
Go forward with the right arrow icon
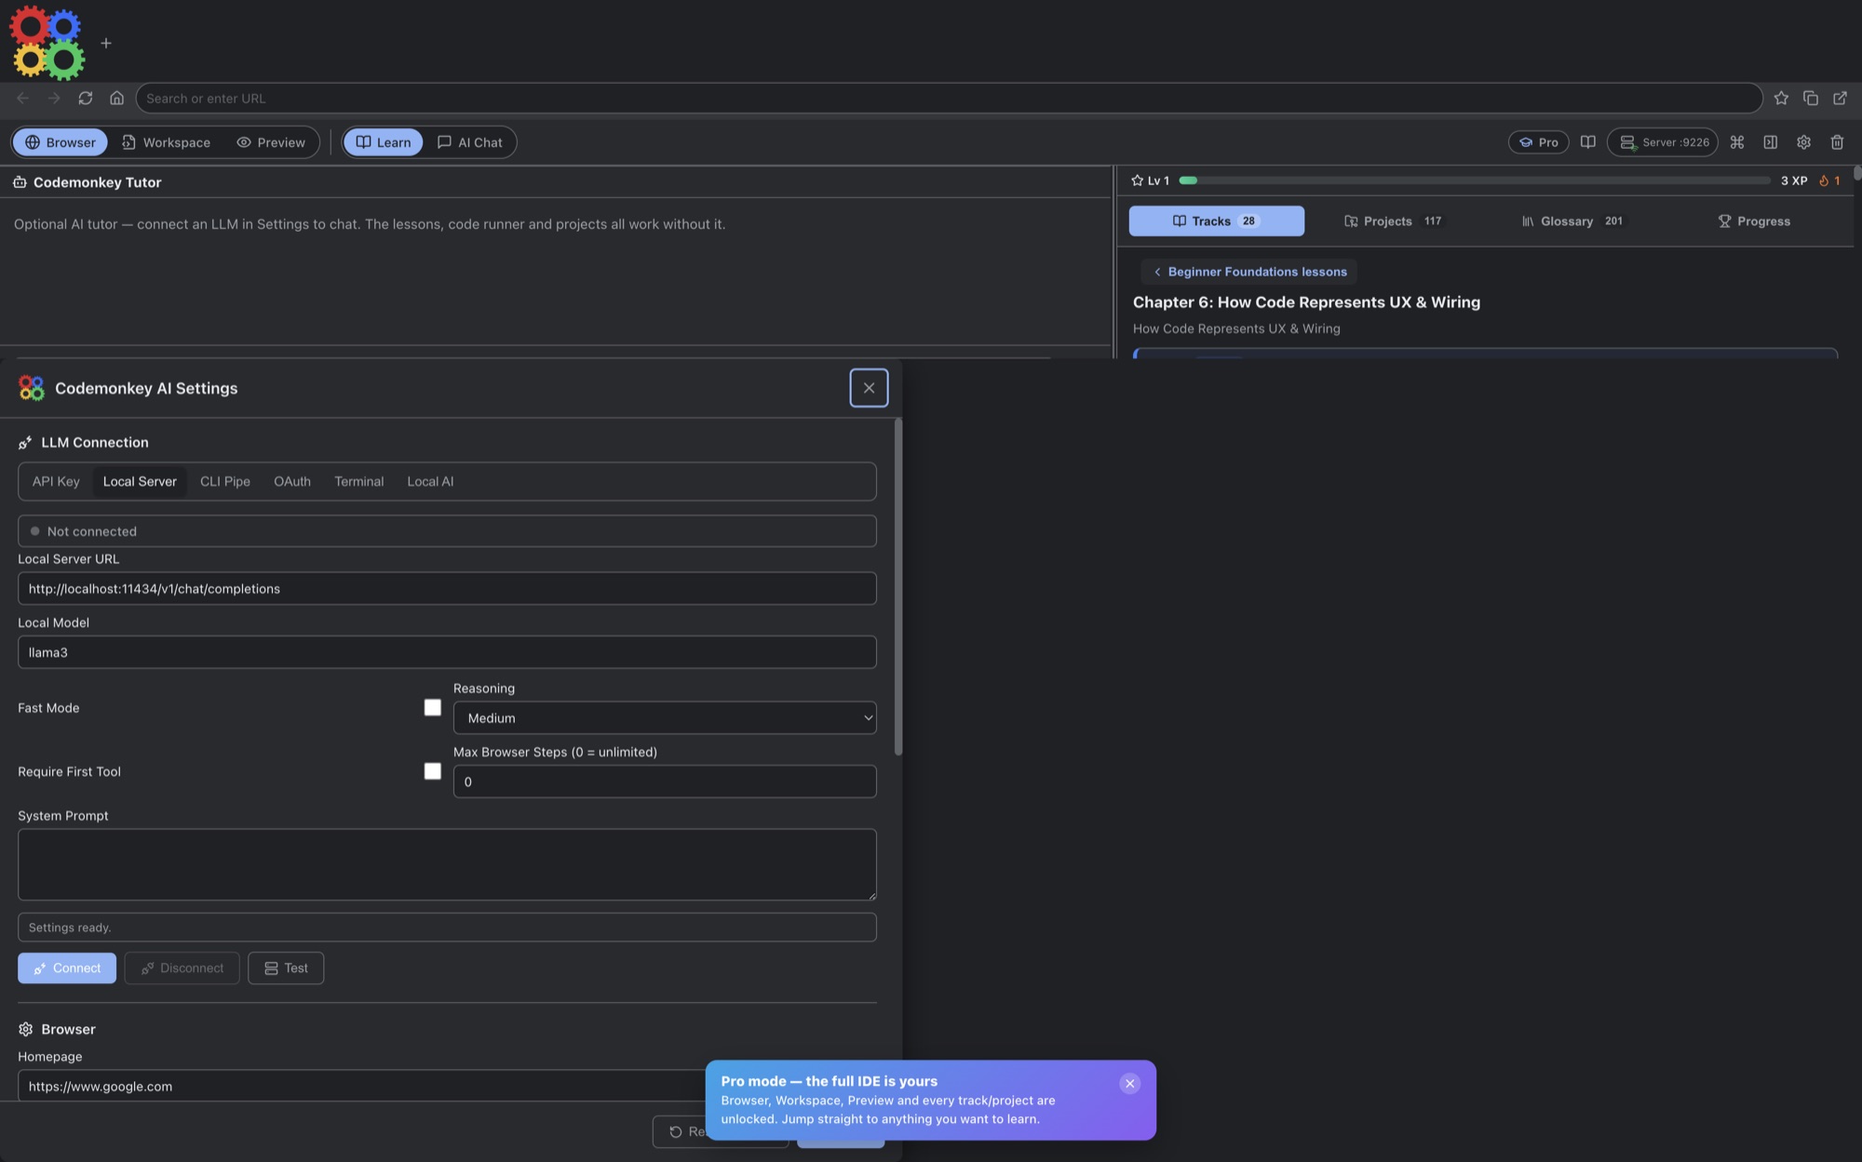(x=54, y=98)
